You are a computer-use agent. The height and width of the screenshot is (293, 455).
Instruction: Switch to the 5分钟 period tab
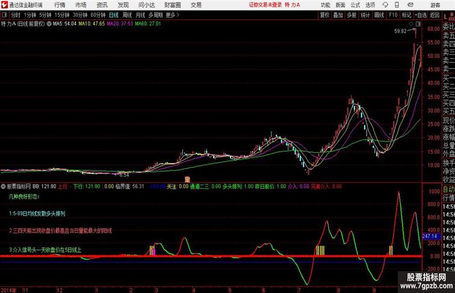[45, 15]
